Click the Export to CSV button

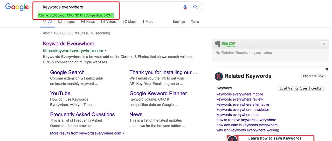pyautogui.click(x=313, y=76)
